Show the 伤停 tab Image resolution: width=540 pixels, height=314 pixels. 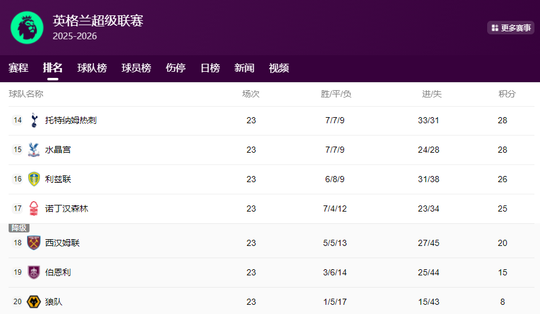click(x=176, y=68)
